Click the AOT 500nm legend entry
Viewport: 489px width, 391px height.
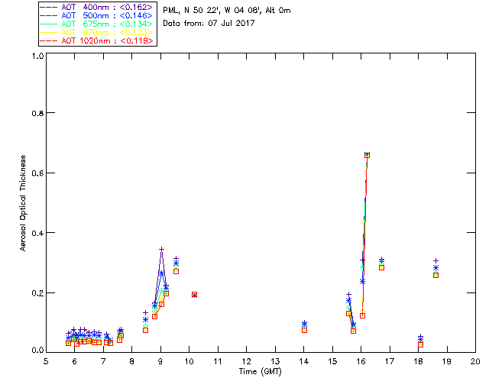[x=97, y=15]
